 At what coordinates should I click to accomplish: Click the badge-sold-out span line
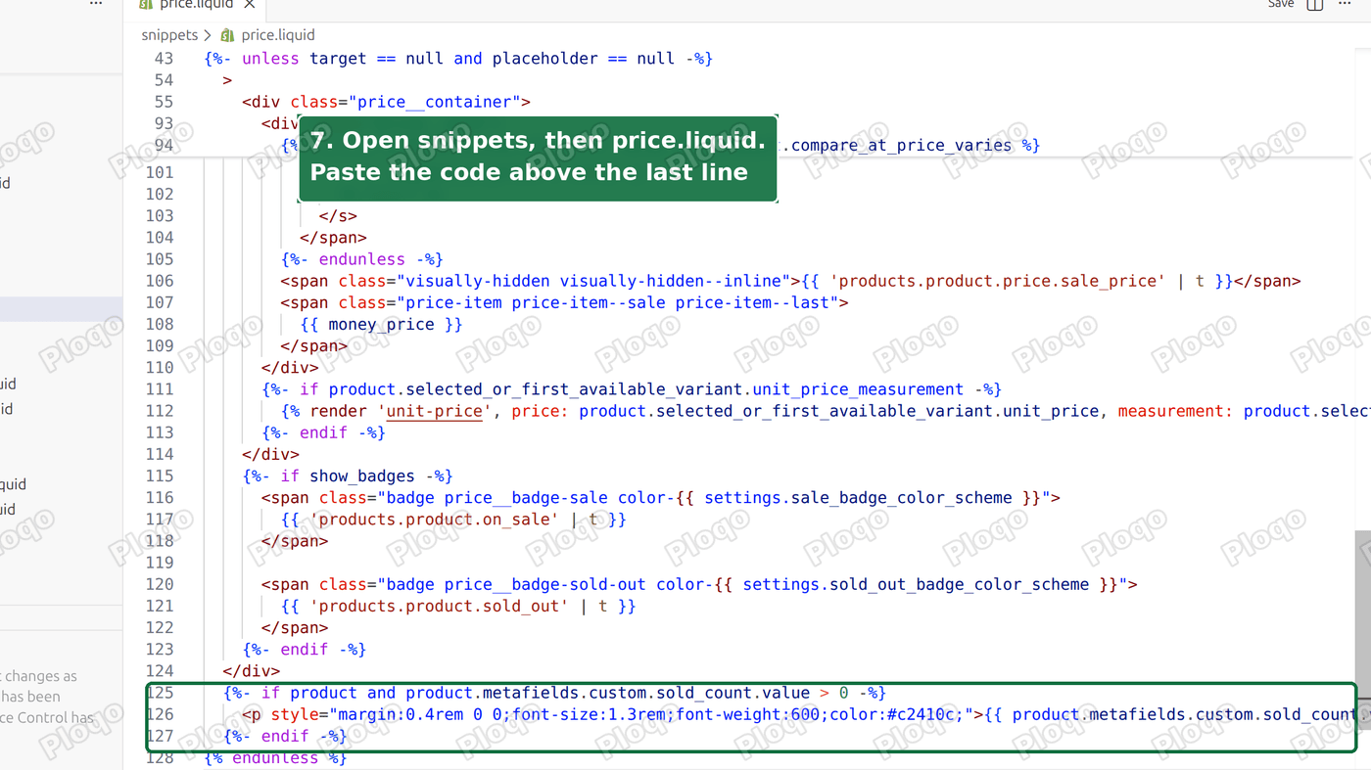[x=699, y=585]
